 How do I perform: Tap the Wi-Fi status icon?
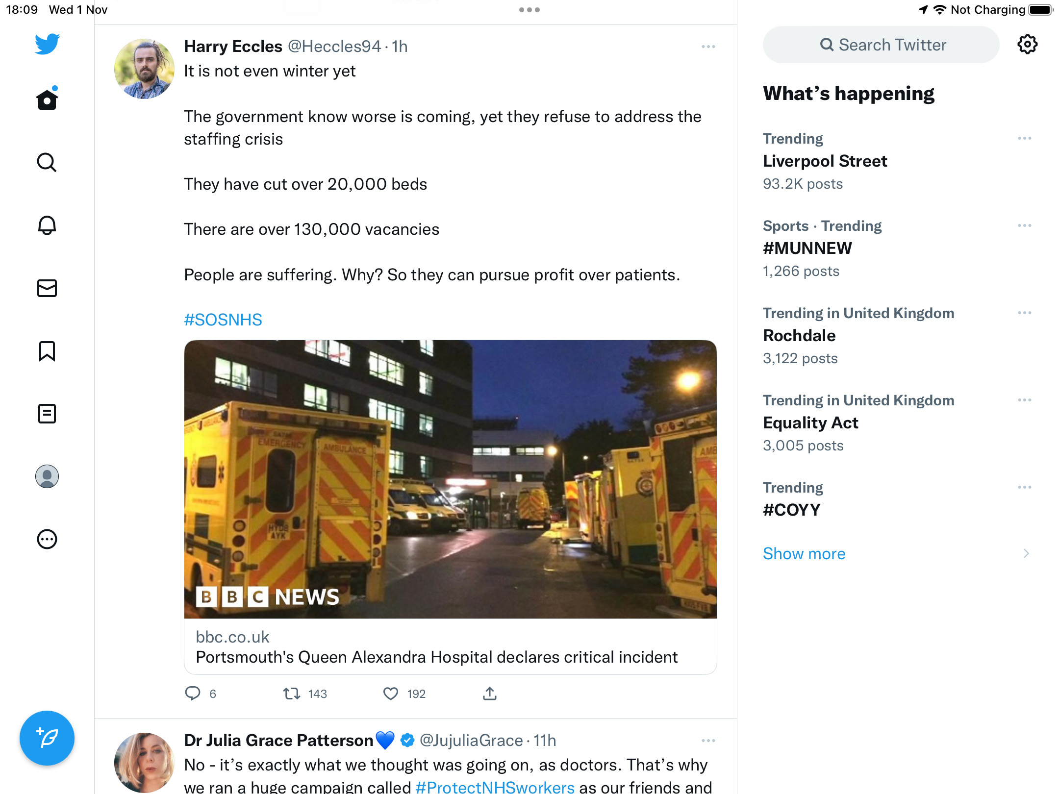pos(939,10)
